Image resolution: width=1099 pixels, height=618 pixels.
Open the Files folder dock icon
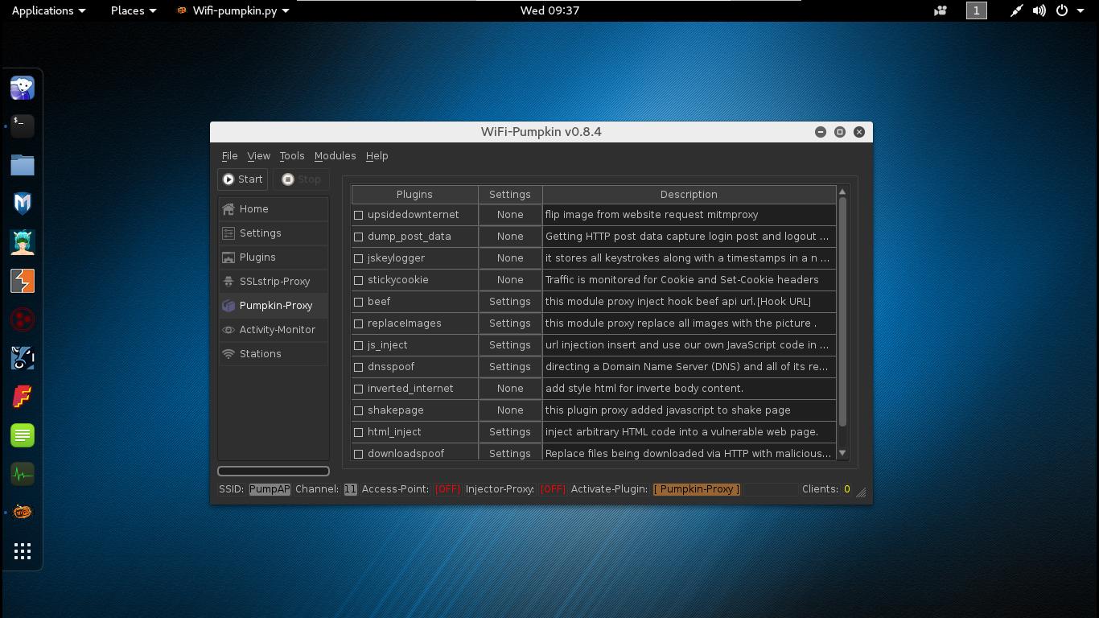23,164
